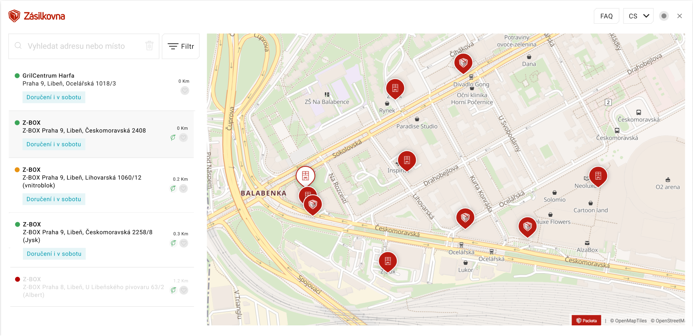The height and width of the screenshot is (336, 693).
Task: Click the Solomio shop label
Action: point(554,200)
